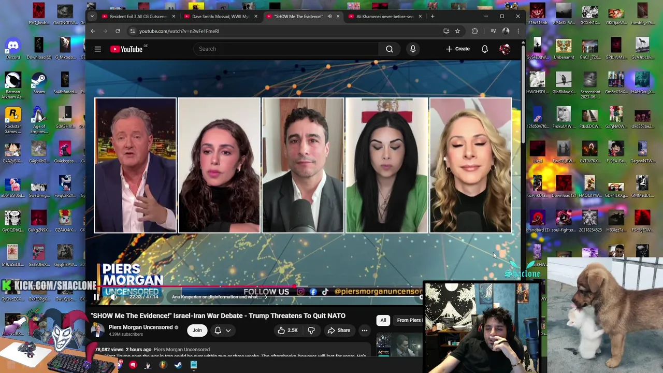
Task: Like the video with thumbs up
Action: [287, 330]
